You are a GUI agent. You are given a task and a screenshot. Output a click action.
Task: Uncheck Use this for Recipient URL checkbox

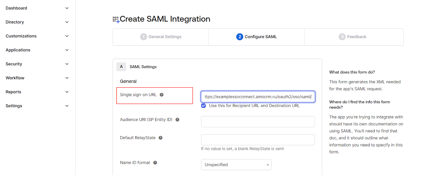[204, 106]
